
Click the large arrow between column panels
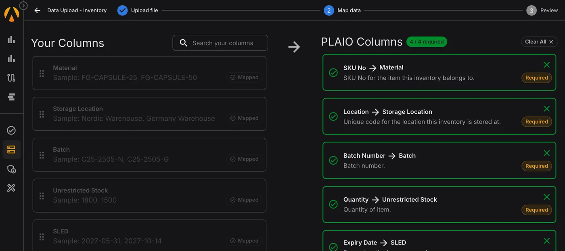tap(294, 47)
